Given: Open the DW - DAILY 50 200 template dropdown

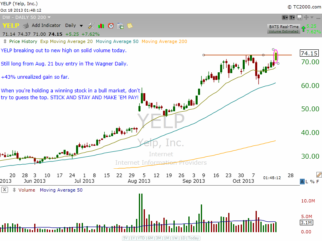Looking at the screenshot, I should pyautogui.click(x=26, y=17).
